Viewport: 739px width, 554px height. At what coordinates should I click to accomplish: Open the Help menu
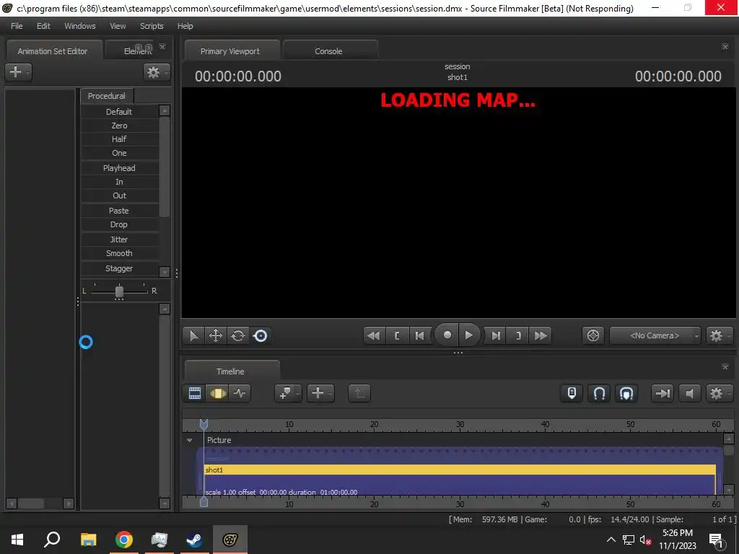tap(185, 26)
